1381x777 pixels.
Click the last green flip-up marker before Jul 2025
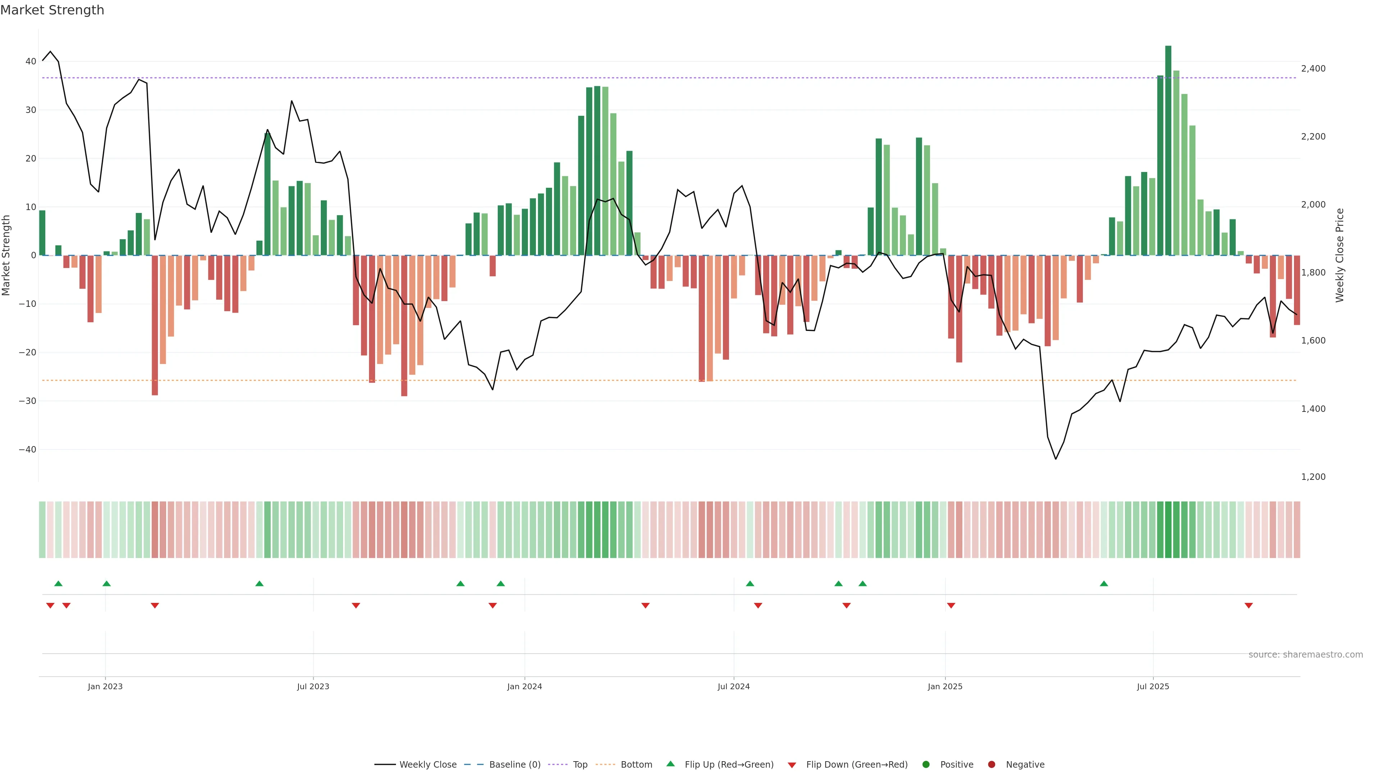[1104, 583]
